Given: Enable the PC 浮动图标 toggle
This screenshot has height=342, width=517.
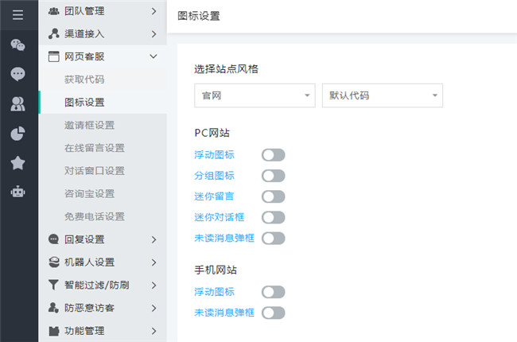Looking at the screenshot, I should point(273,155).
